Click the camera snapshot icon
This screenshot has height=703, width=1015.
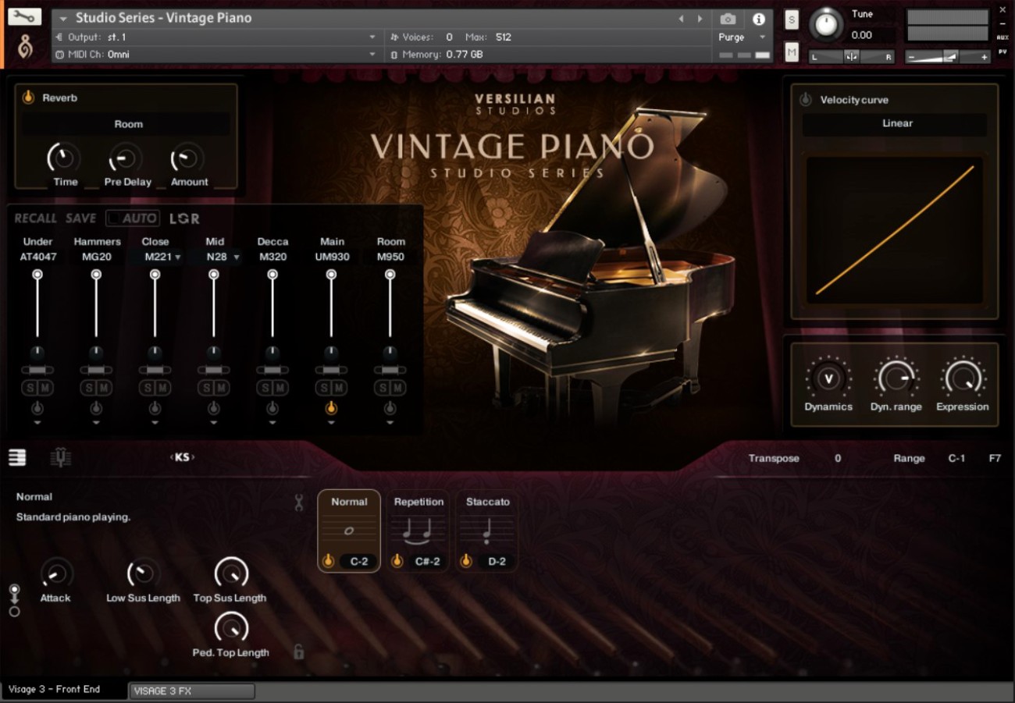pos(728,19)
